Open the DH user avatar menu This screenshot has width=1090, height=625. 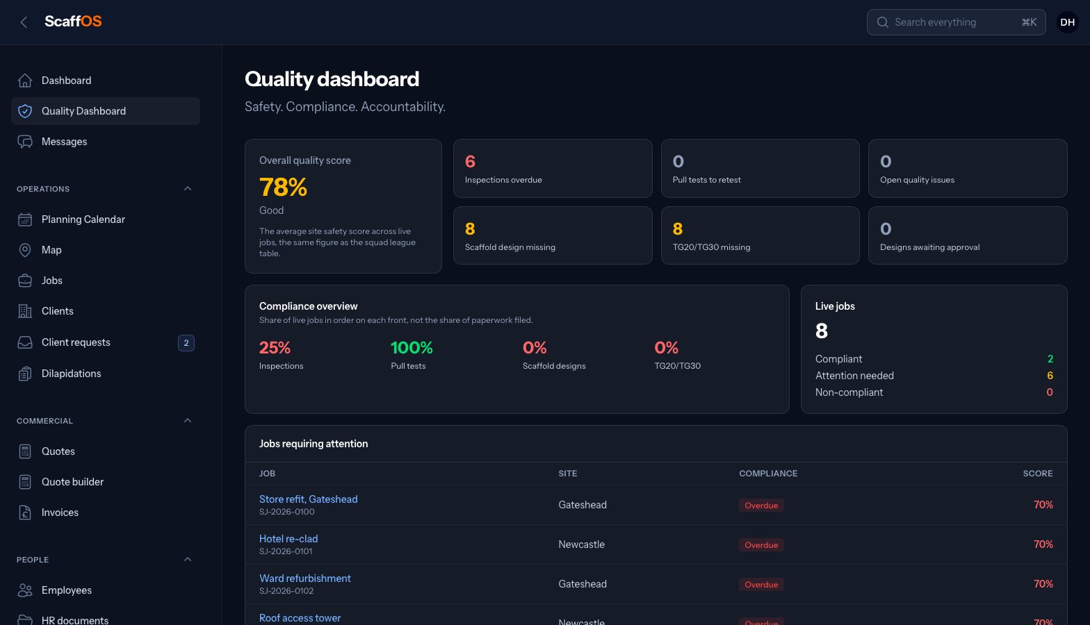coord(1068,22)
